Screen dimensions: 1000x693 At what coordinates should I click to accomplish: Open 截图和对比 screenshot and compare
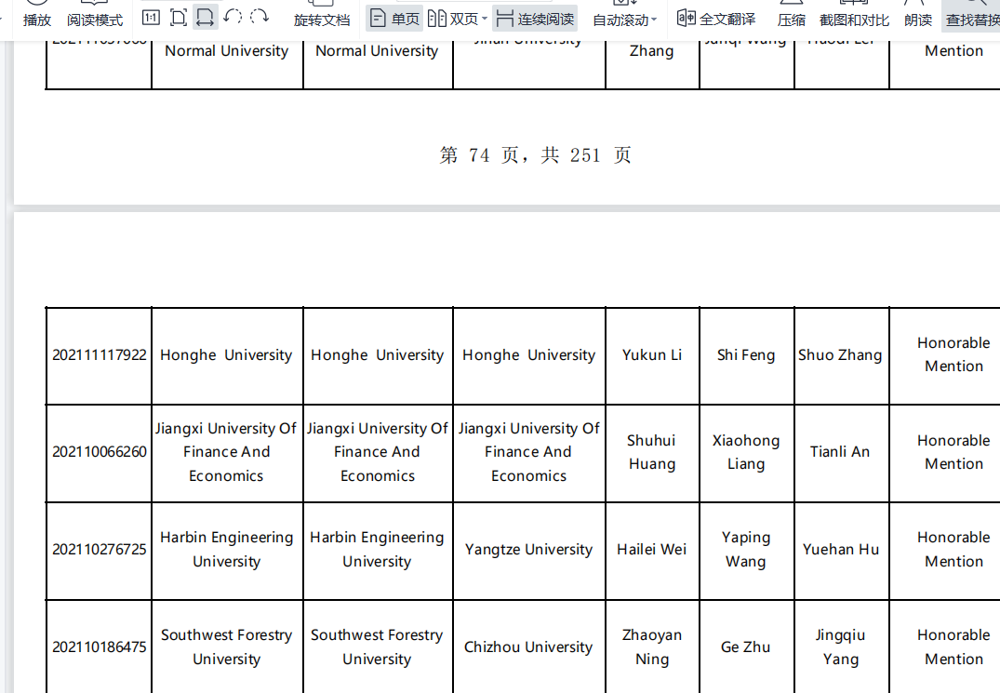pyautogui.click(x=854, y=15)
